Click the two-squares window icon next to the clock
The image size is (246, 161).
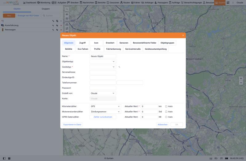pyautogui.click(x=226, y=158)
